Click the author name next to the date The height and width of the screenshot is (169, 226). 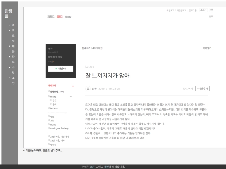94,88
